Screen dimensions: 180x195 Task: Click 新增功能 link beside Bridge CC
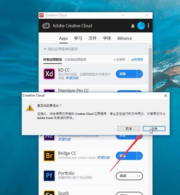click(x=104, y=158)
